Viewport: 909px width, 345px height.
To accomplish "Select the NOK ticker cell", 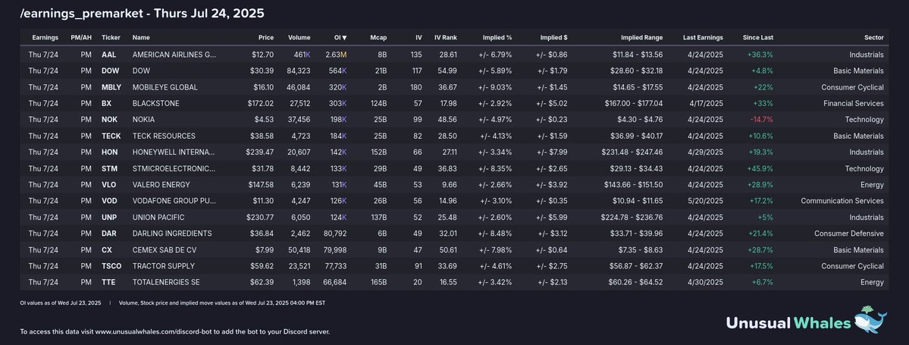I will [110, 120].
